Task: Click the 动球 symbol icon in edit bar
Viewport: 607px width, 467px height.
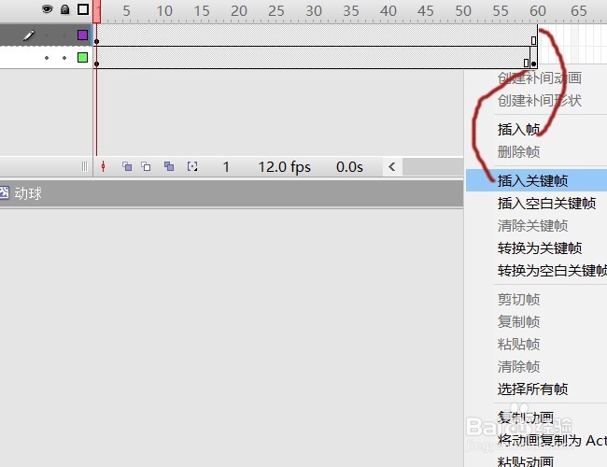Action: (x=5, y=192)
